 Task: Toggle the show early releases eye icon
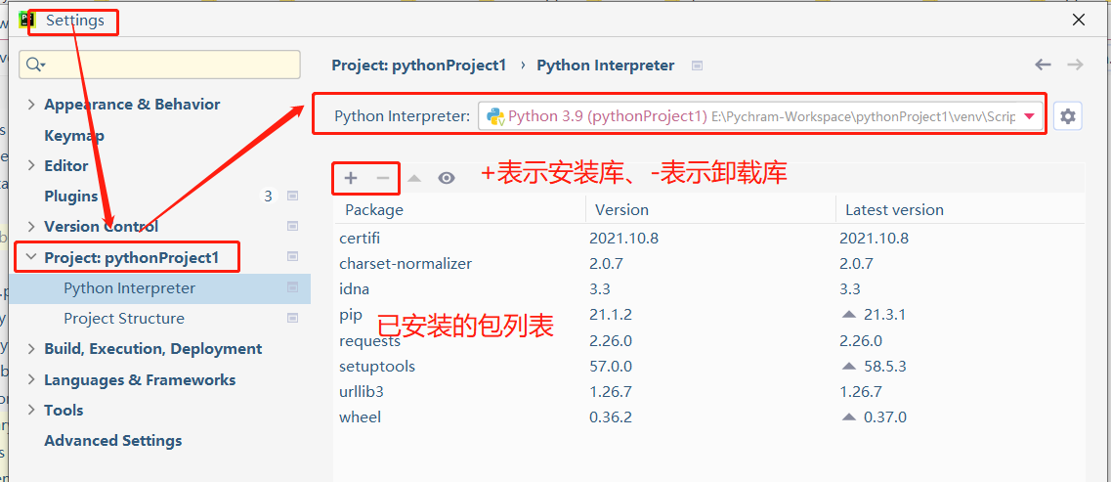447,178
